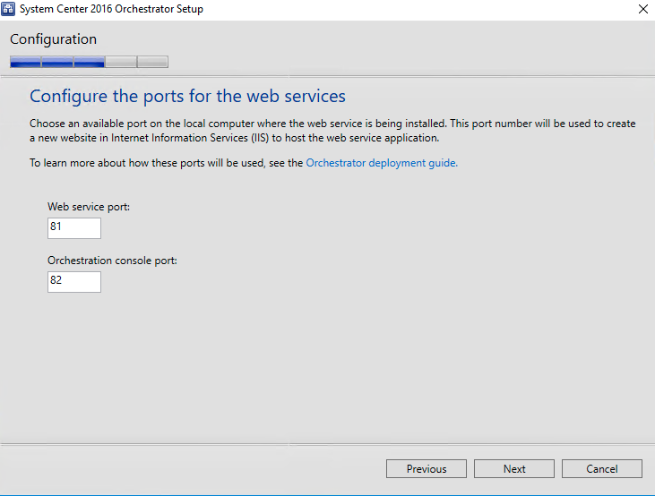Open the Orchestrator deployment guide link

(x=382, y=163)
